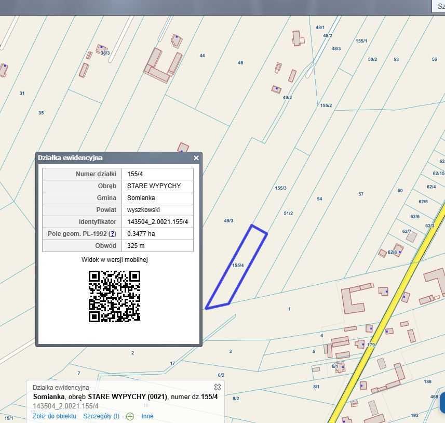Click parcel label 155/2 on the map
The image size is (445, 423).
pyautogui.click(x=326, y=105)
